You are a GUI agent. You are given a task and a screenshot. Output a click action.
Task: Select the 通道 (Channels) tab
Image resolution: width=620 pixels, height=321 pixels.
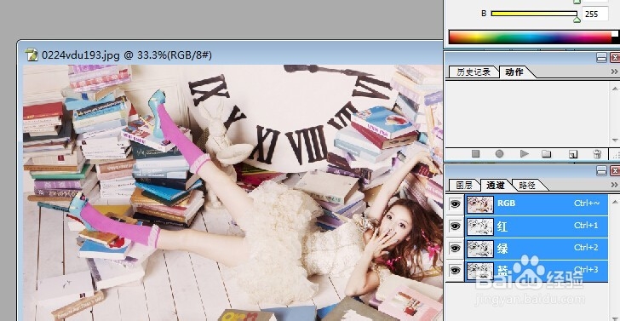click(x=496, y=185)
